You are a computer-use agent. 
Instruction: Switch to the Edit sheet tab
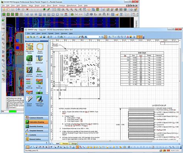58,143
